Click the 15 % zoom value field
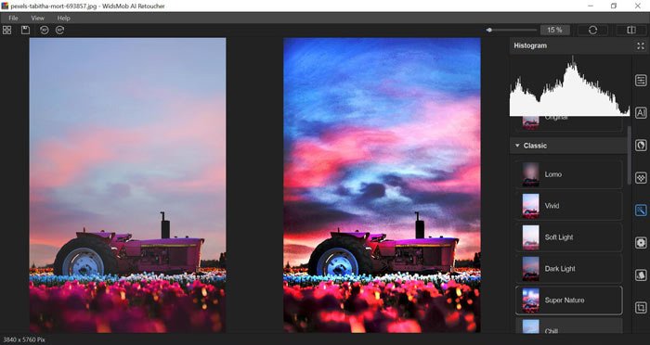Viewport: 650px width, 345px height. point(554,30)
